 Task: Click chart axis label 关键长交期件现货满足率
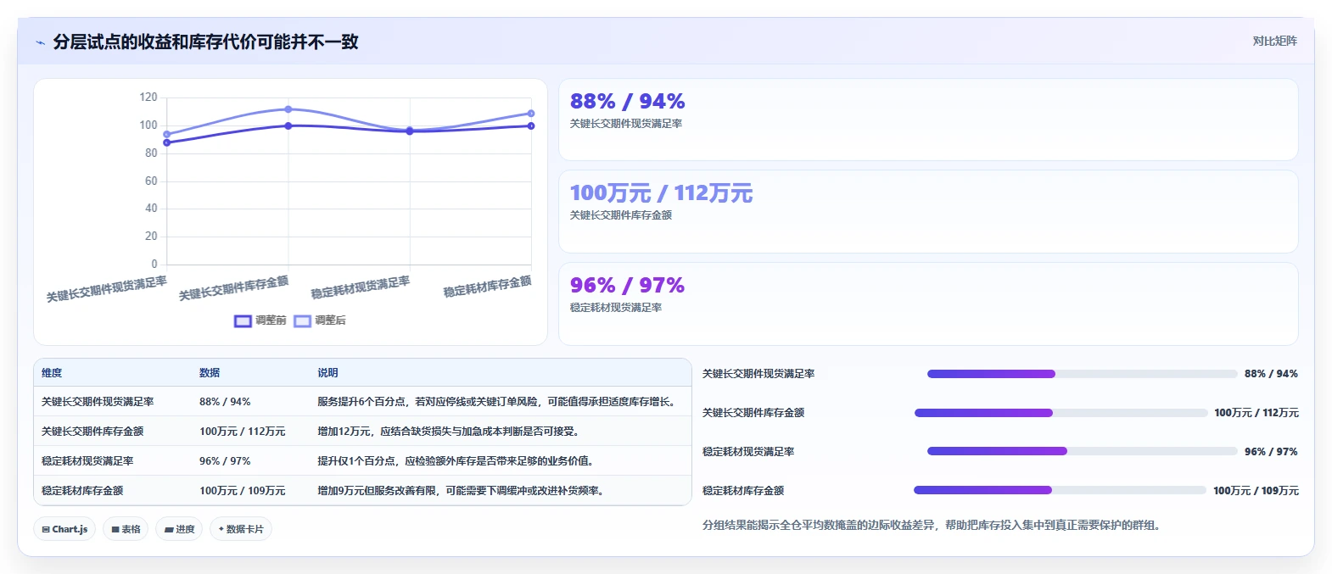pyautogui.click(x=107, y=289)
